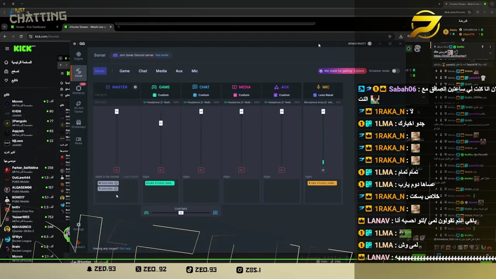496x279 pixels.
Task: Open the Aux preset dropdown showing Custom
Action: click(x=282, y=95)
